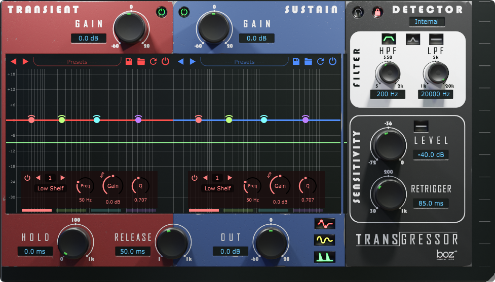This screenshot has width=495, height=282.
Task: Open Low Shelf type dropdown in sustain panel
Action: coord(218,188)
